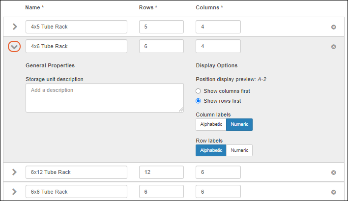Click the Rows field for 6x12 Tube Rack
Image resolution: width=348 pixels, height=201 pixels.
pyautogui.click(x=161, y=172)
